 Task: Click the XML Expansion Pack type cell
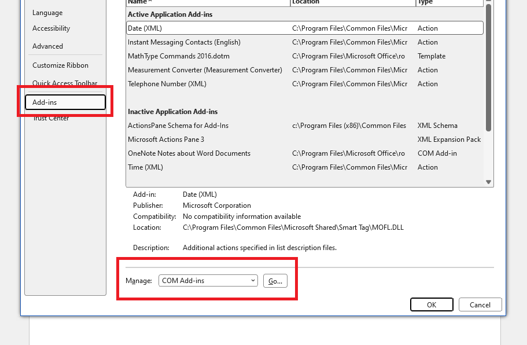coord(449,140)
